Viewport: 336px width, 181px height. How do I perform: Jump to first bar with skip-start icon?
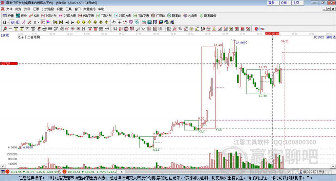(55, 22)
